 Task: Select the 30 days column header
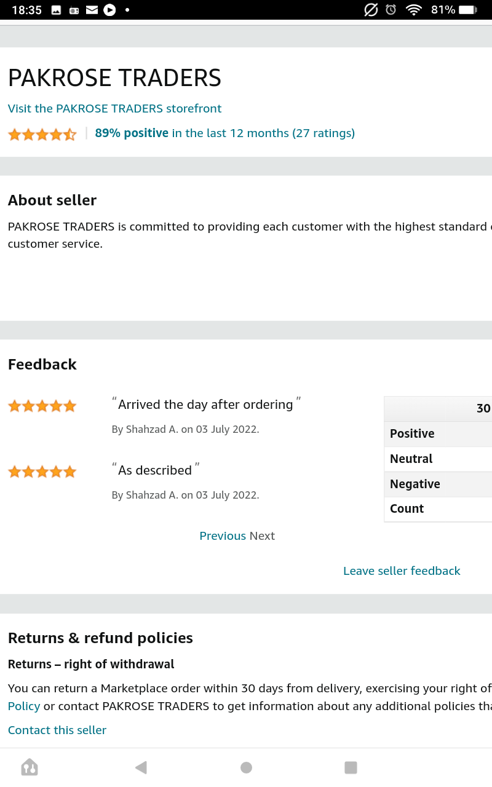pyautogui.click(x=483, y=408)
